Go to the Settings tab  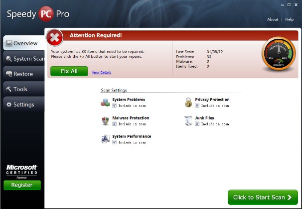point(24,104)
